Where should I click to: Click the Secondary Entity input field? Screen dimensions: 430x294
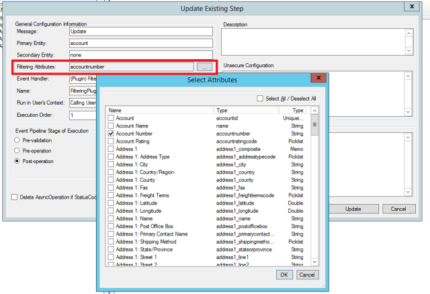pos(141,55)
